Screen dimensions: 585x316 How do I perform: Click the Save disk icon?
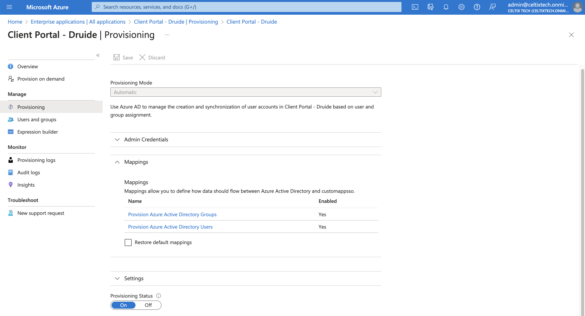117,57
